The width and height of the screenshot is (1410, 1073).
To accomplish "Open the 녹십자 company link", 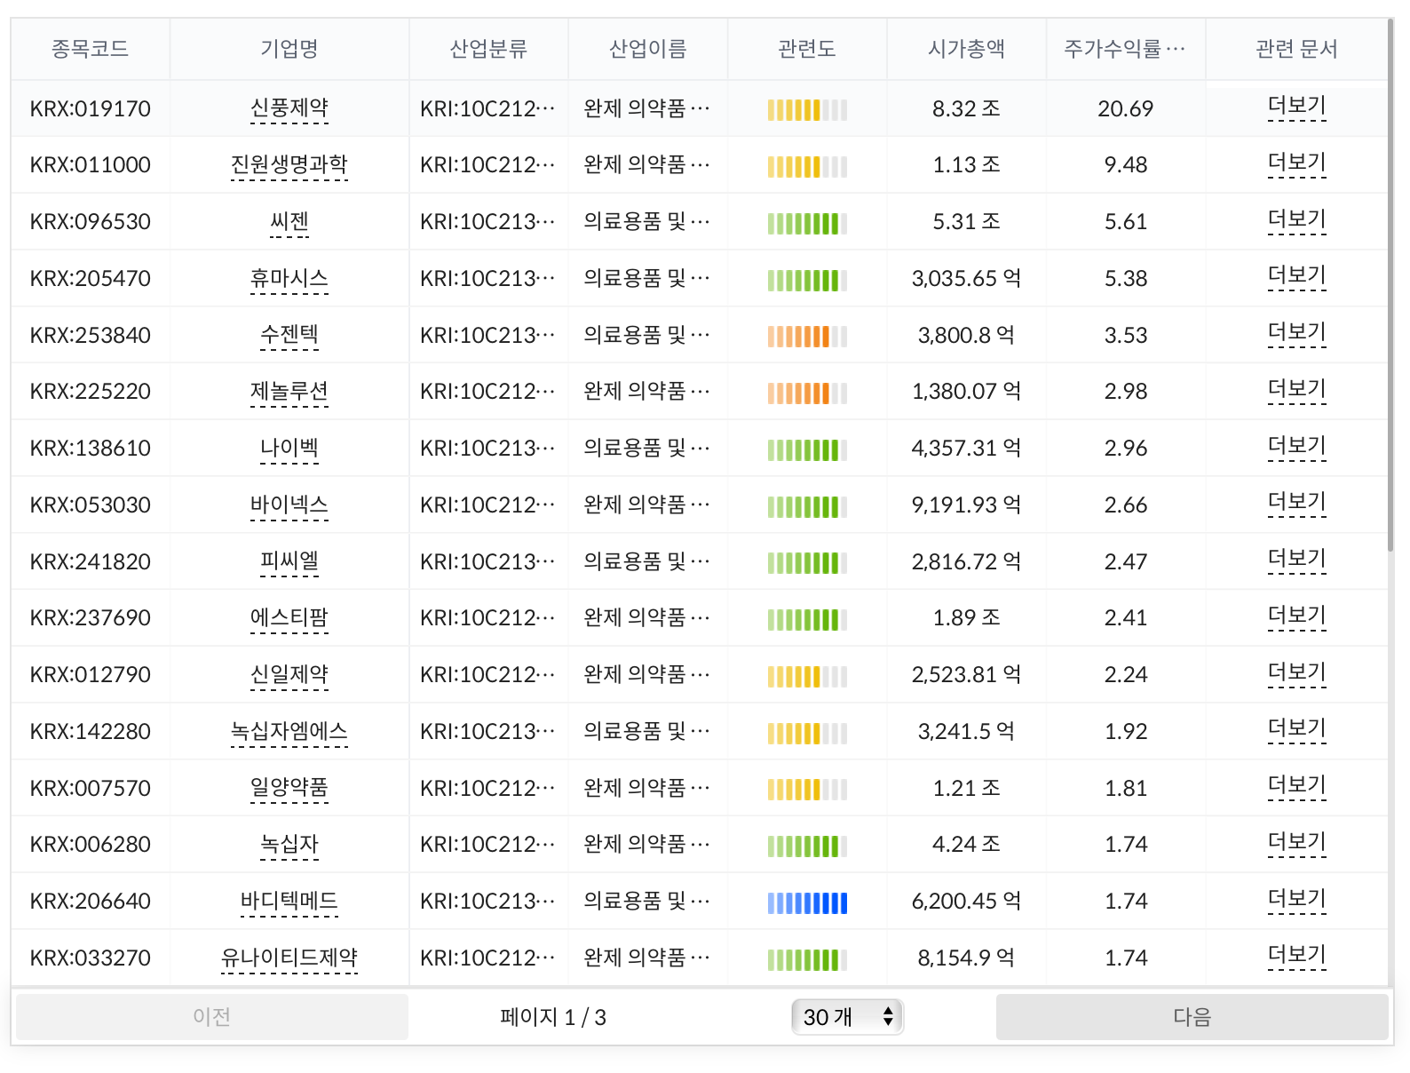I will click(289, 845).
